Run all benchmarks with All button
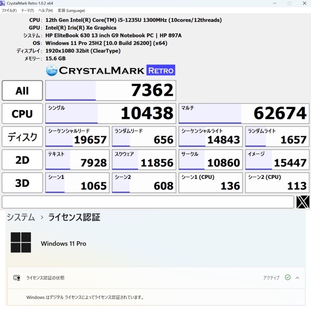Image resolution: width=311 pixels, height=311 pixels. pos(22,90)
